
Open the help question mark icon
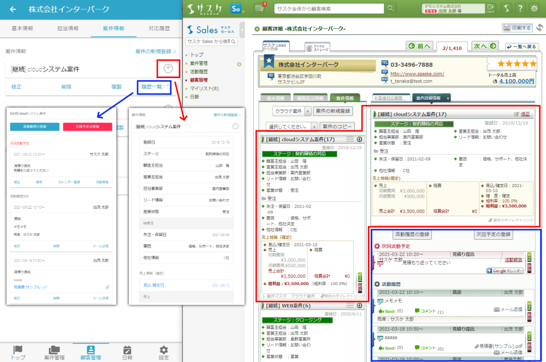(520, 8)
